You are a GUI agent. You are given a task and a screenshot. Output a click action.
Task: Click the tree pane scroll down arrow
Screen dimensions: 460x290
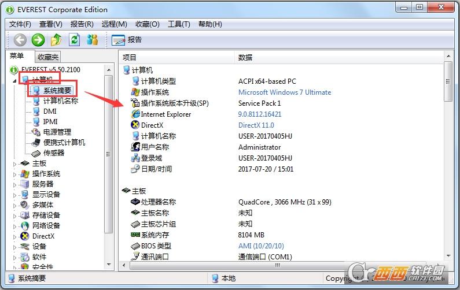[109, 265]
